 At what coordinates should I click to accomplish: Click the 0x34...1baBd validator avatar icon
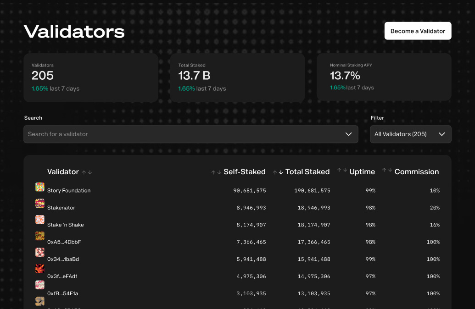tap(40, 252)
